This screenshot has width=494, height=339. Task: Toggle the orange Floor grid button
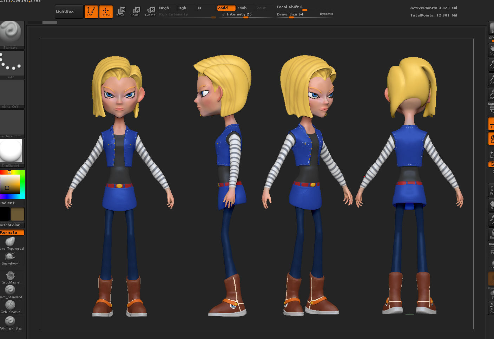point(492,124)
